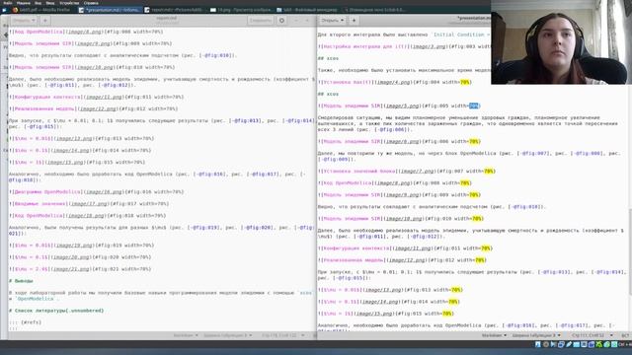The height and width of the screenshot is (355, 632).
Task: Open the new document plus icon in presentation.md window
Action: coord(354,20)
